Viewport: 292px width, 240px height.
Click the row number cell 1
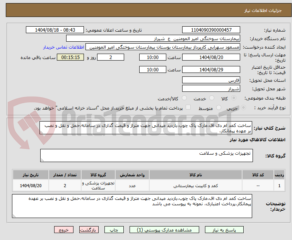point(279,186)
